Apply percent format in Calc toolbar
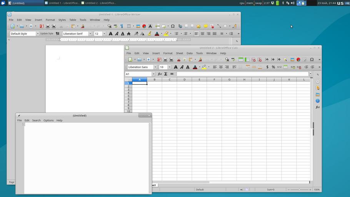This screenshot has width=350, height=197. pyautogui.click(x=273, y=67)
